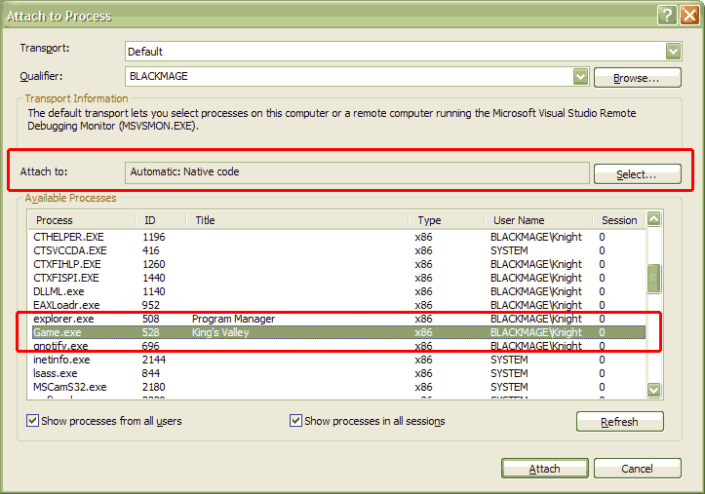The height and width of the screenshot is (494, 705).
Task: Click the Help question mark icon
Action: click(x=667, y=16)
